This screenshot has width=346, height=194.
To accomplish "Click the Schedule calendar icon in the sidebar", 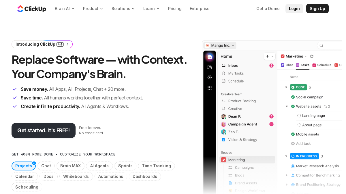I will point(223,81).
